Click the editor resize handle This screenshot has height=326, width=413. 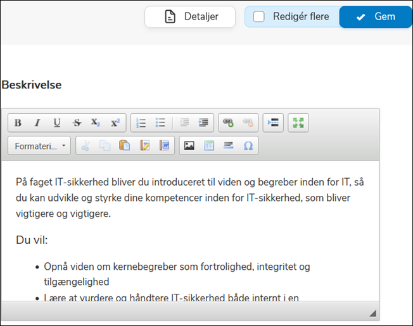click(x=372, y=313)
